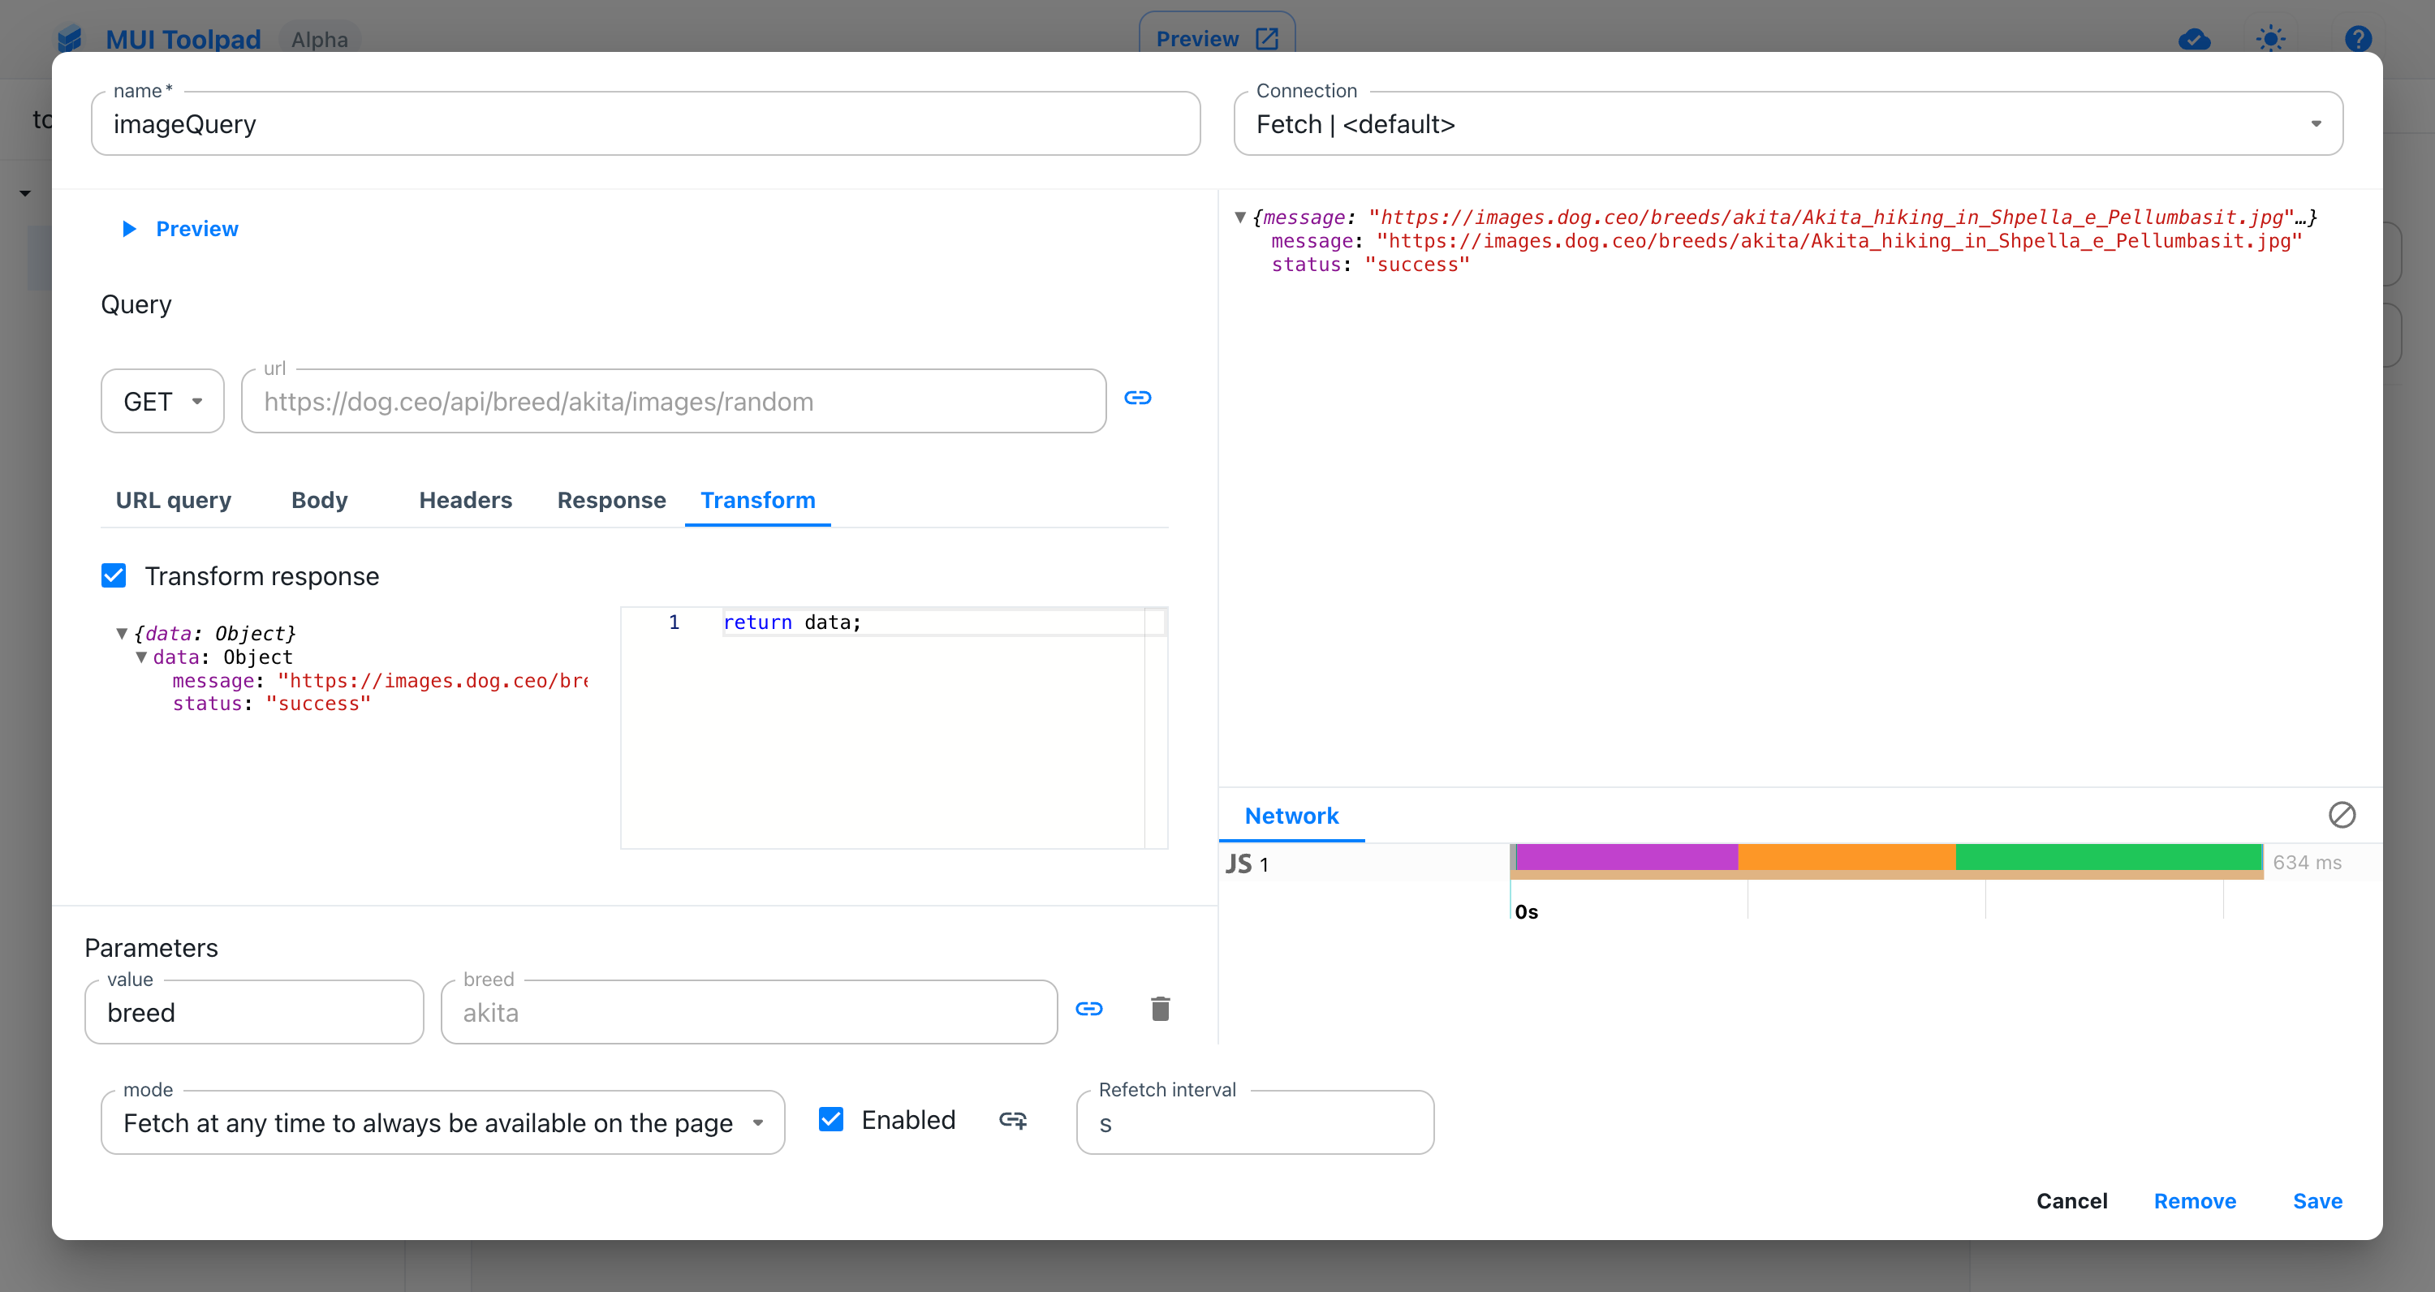Switch to the Body tab

tap(320, 500)
